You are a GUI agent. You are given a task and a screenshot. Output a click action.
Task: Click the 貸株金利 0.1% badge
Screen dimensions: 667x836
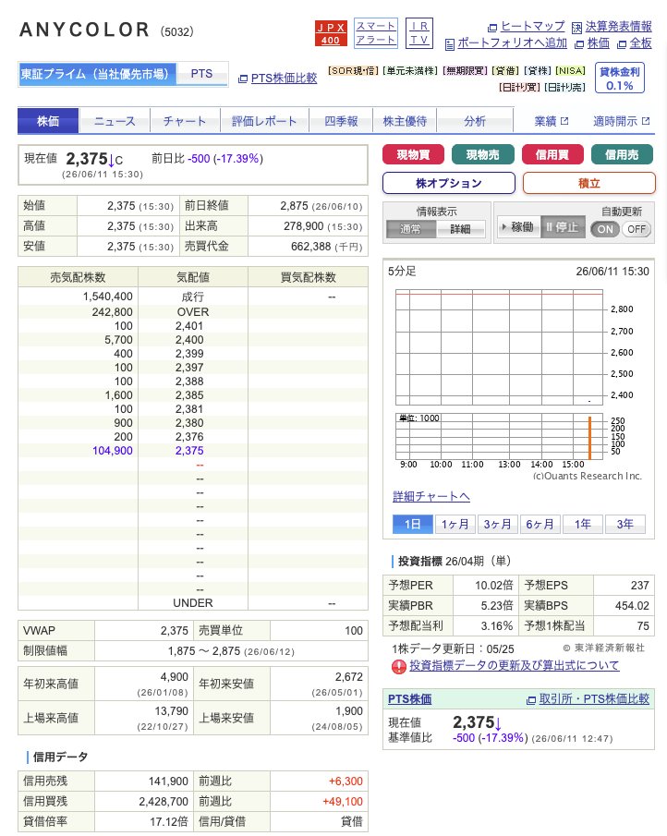tap(620, 78)
